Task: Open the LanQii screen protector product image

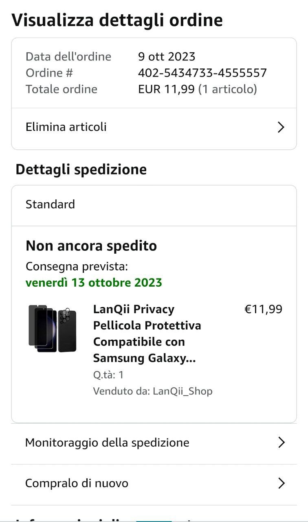Action: pyautogui.click(x=53, y=328)
